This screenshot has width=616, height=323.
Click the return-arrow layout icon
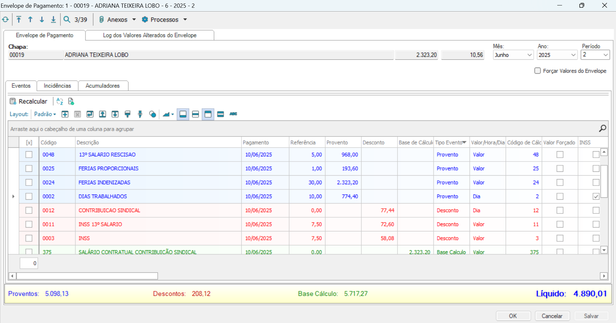pos(90,114)
